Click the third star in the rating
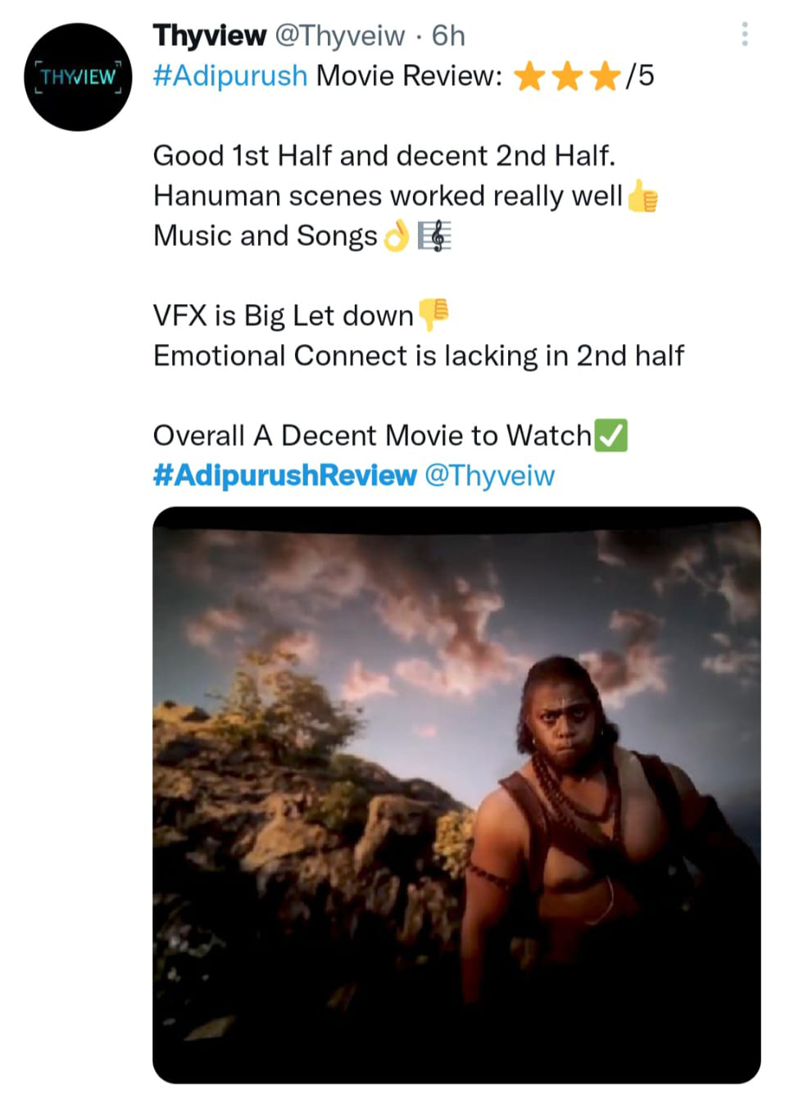 (605, 77)
